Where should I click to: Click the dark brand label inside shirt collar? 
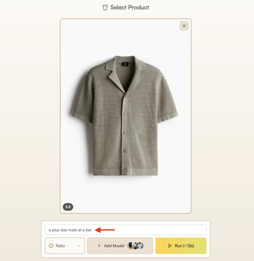pyautogui.click(x=125, y=64)
